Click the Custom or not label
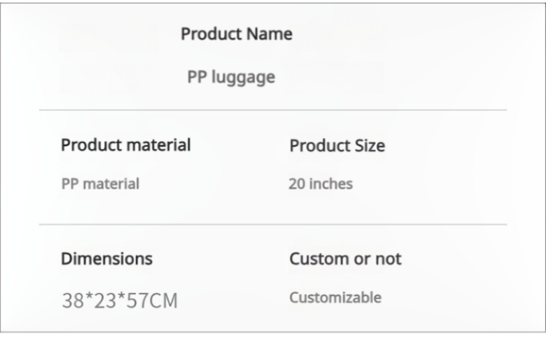The width and height of the screenshot is (546, 344). (345, 259)
